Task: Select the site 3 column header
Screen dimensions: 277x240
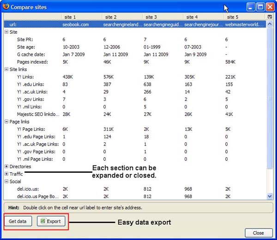Action: 163,17
